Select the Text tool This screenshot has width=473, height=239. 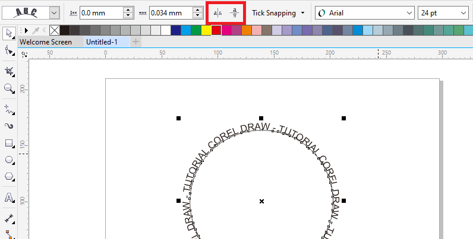click(10, 197)
